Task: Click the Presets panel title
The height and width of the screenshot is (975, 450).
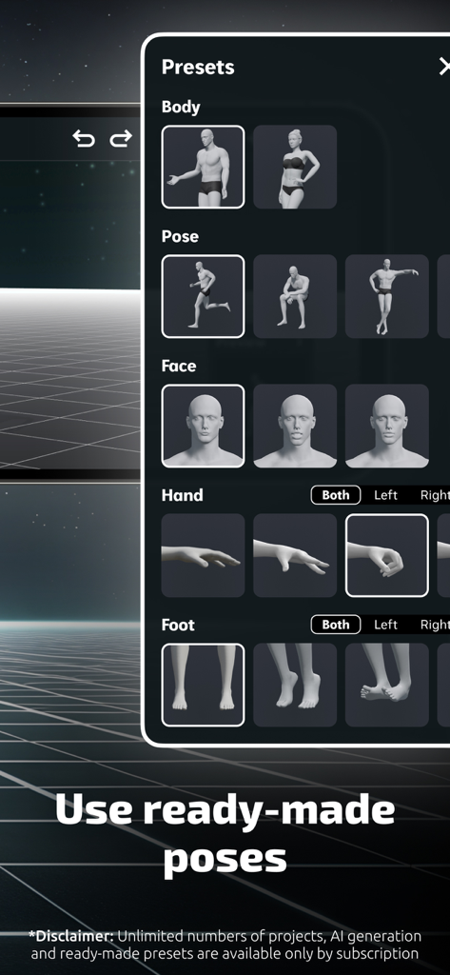Action: (x=198, y=68)
